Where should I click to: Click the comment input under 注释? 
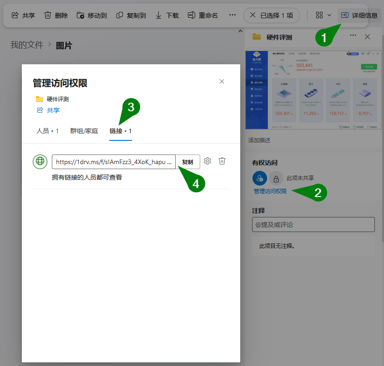[313, 224]
